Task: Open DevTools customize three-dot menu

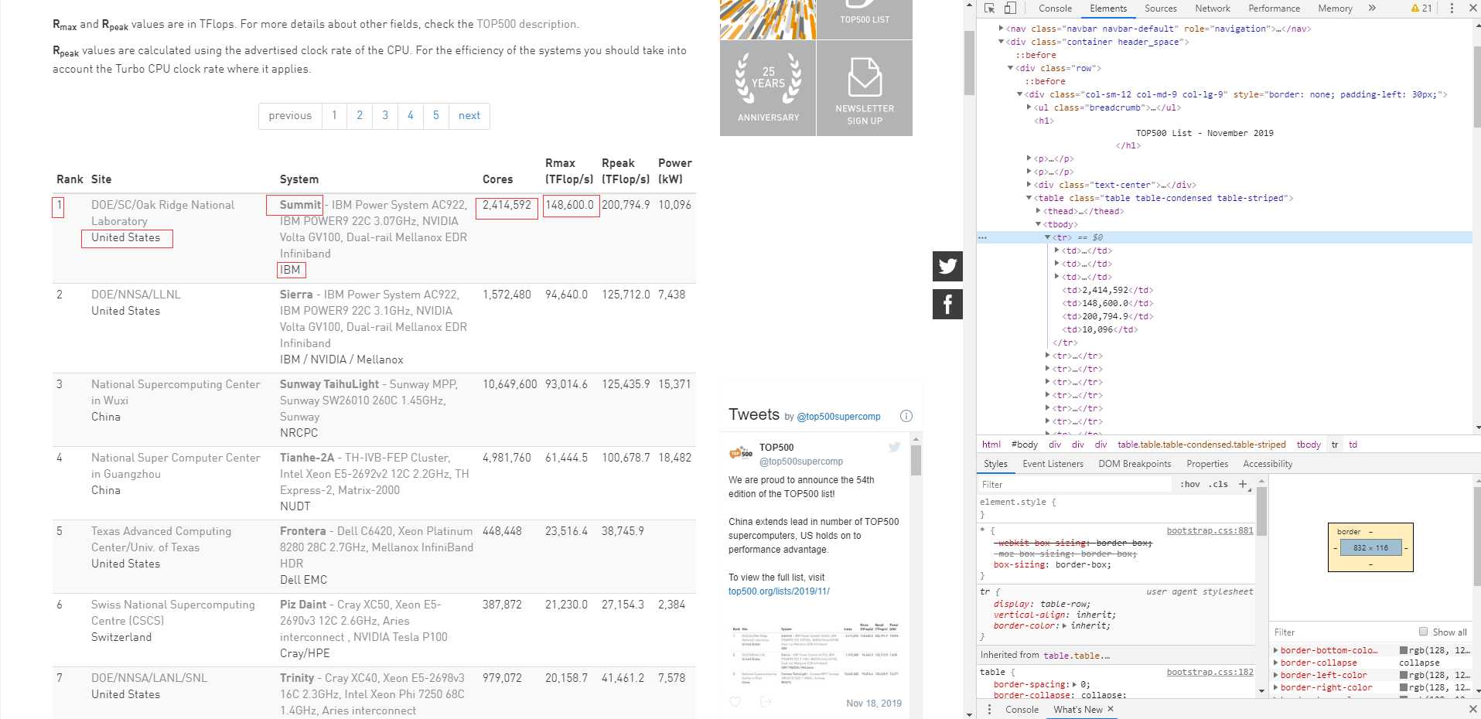Action: [x=1452, y=9]
